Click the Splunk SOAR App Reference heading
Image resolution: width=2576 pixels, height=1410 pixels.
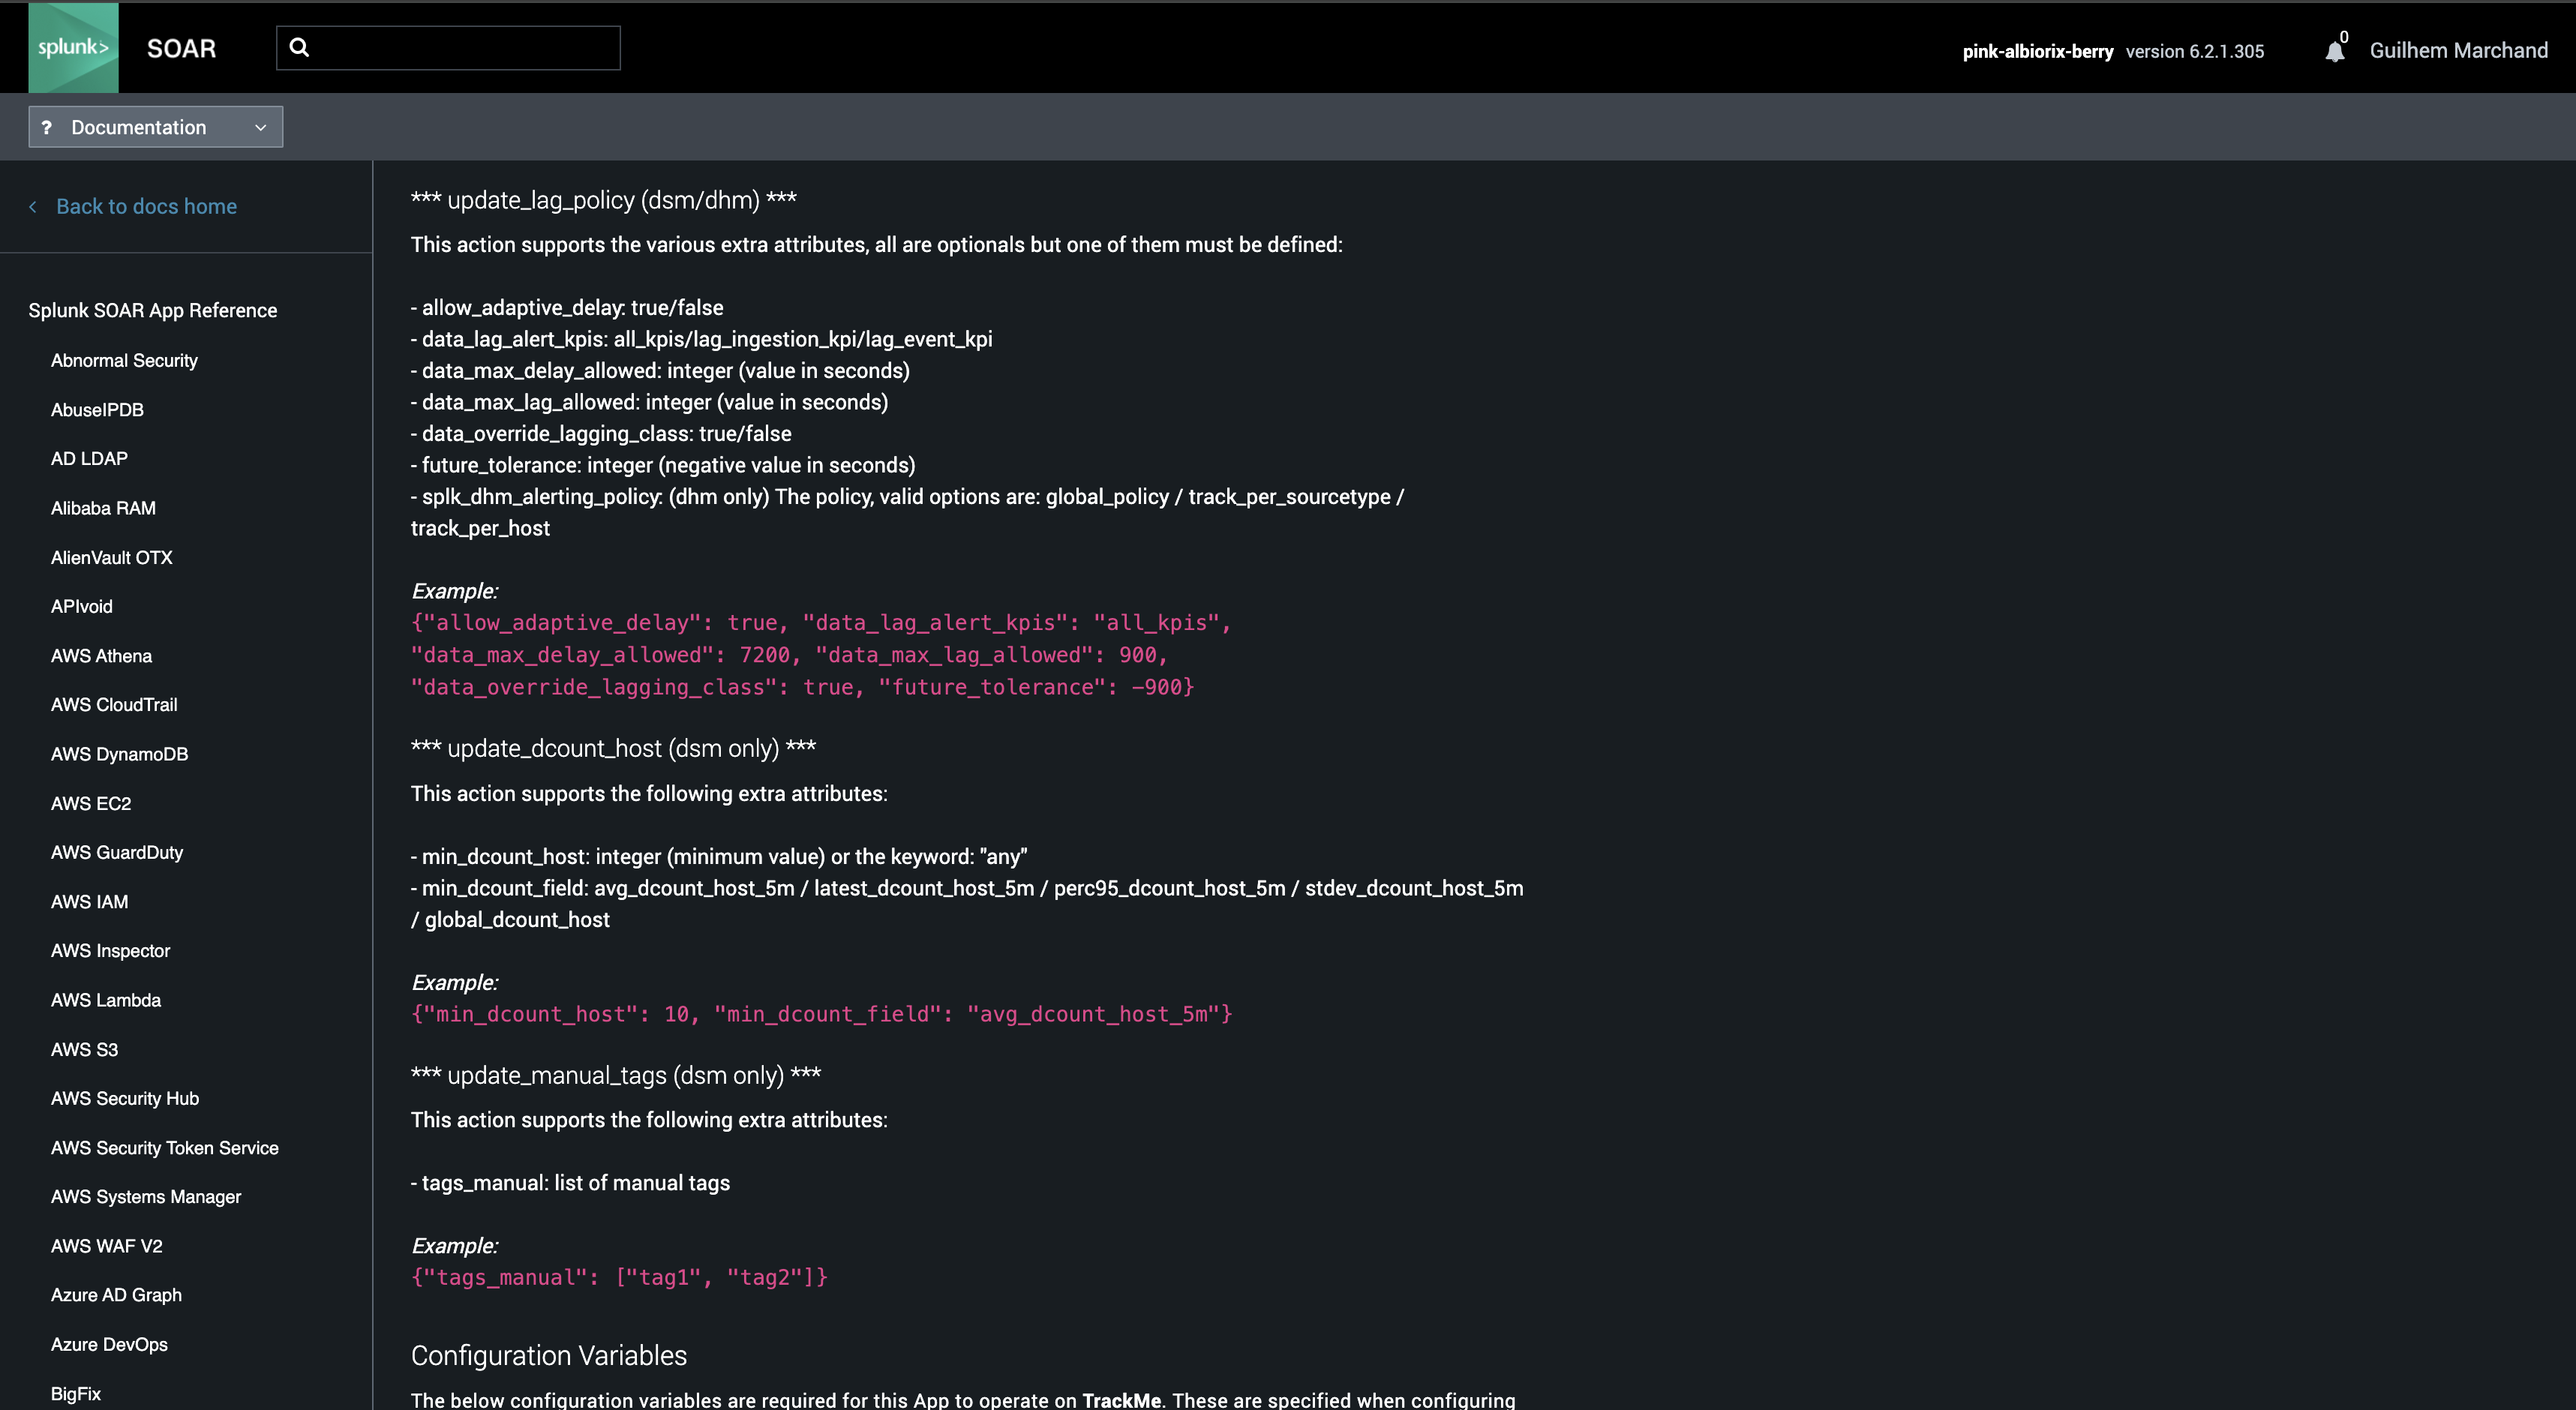tap(153, 310)
